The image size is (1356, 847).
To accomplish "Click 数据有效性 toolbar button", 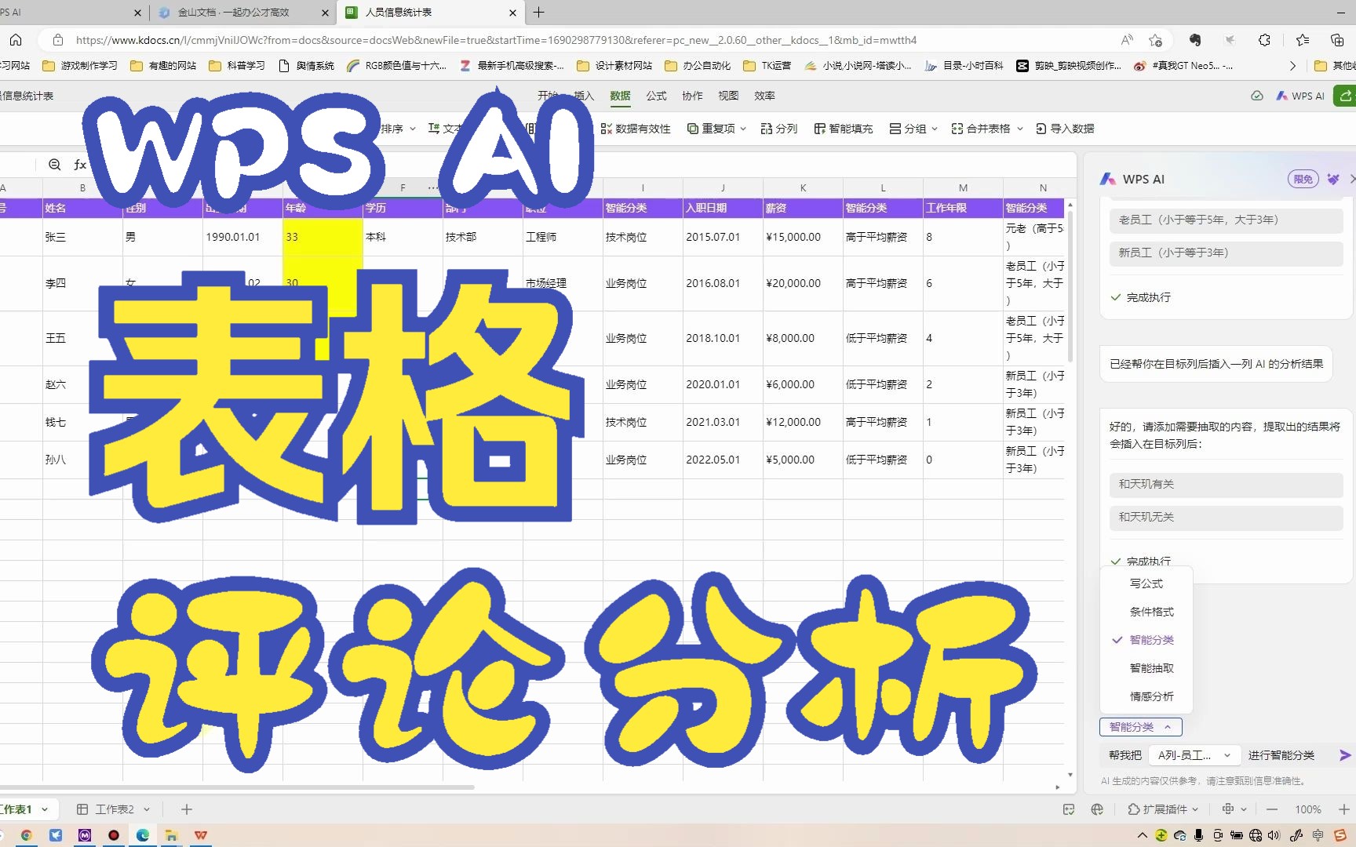I will click(635, 129).
